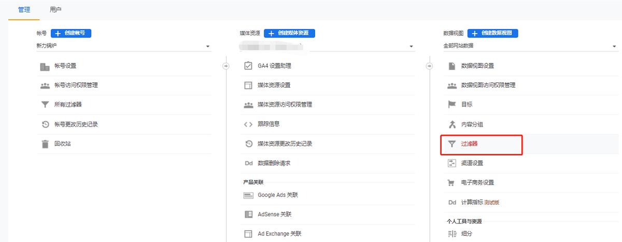The width and height of the screenshot is (622, 242).
Task: Click the 创建帐号 button
Action: (x=71, y=33)
